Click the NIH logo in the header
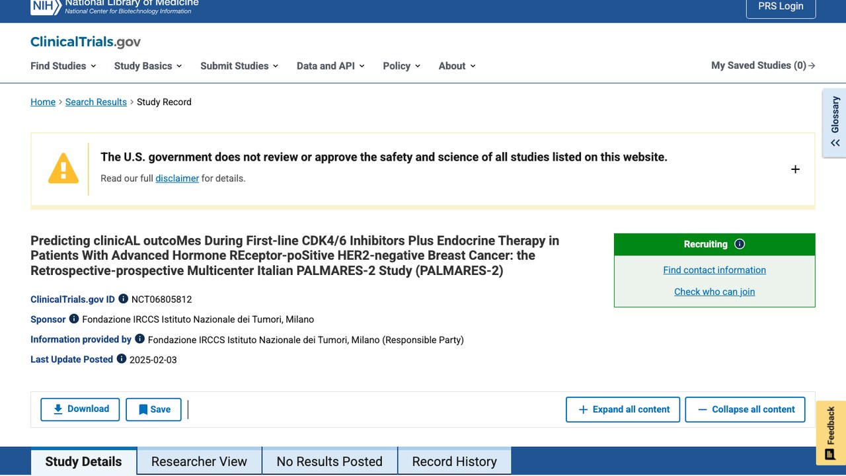The image size is (846, 476). point(114,7)
